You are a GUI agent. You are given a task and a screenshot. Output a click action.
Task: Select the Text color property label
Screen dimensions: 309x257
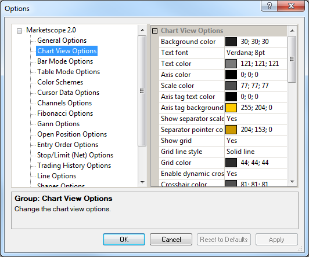click(176, 64)
